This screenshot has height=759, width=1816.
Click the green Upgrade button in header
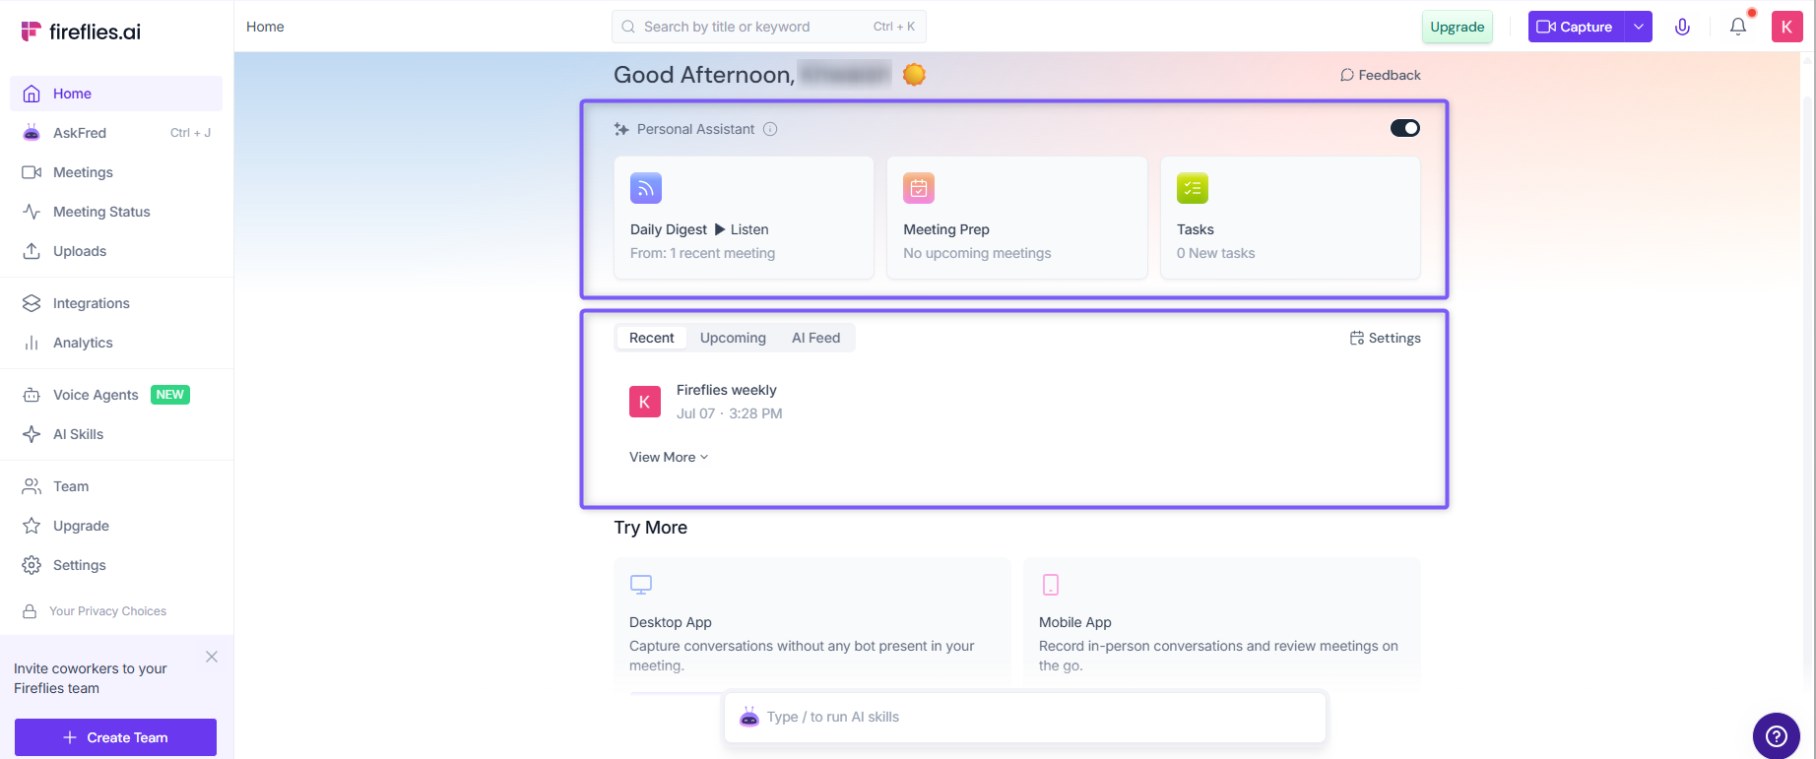pos(1457,27)
